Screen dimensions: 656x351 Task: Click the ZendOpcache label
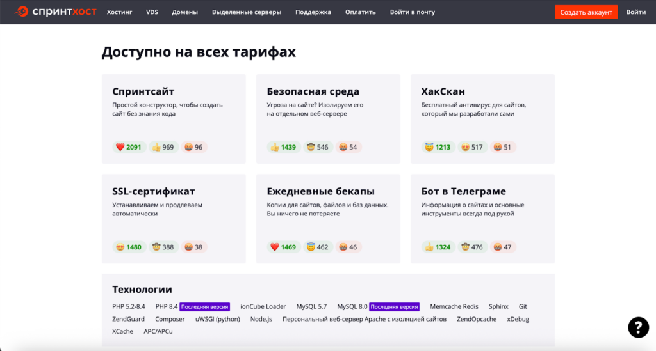[x=477, y=319]
